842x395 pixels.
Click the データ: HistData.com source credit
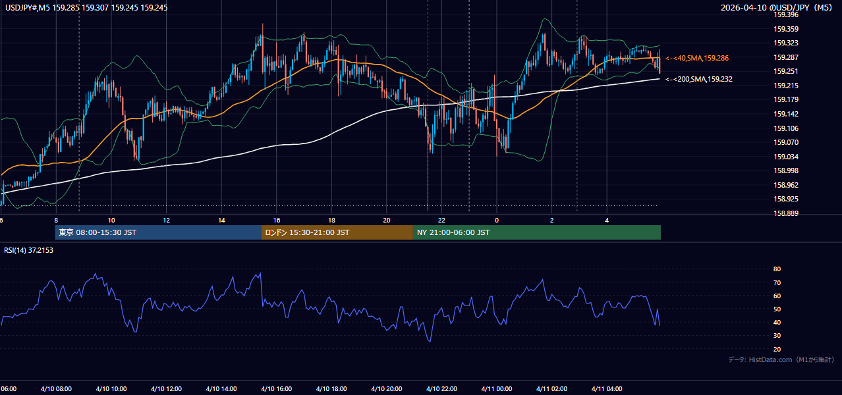click(781, 359)
